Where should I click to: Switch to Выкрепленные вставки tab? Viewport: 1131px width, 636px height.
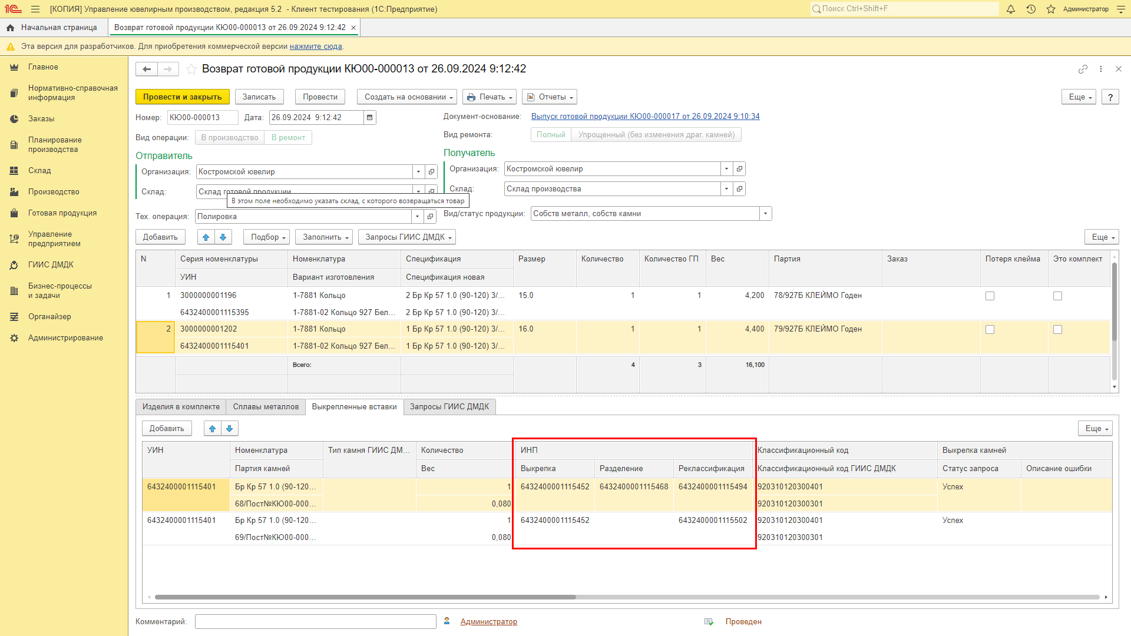(x=354, y=407)
